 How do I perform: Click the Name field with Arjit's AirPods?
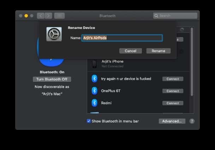[122, 38]
